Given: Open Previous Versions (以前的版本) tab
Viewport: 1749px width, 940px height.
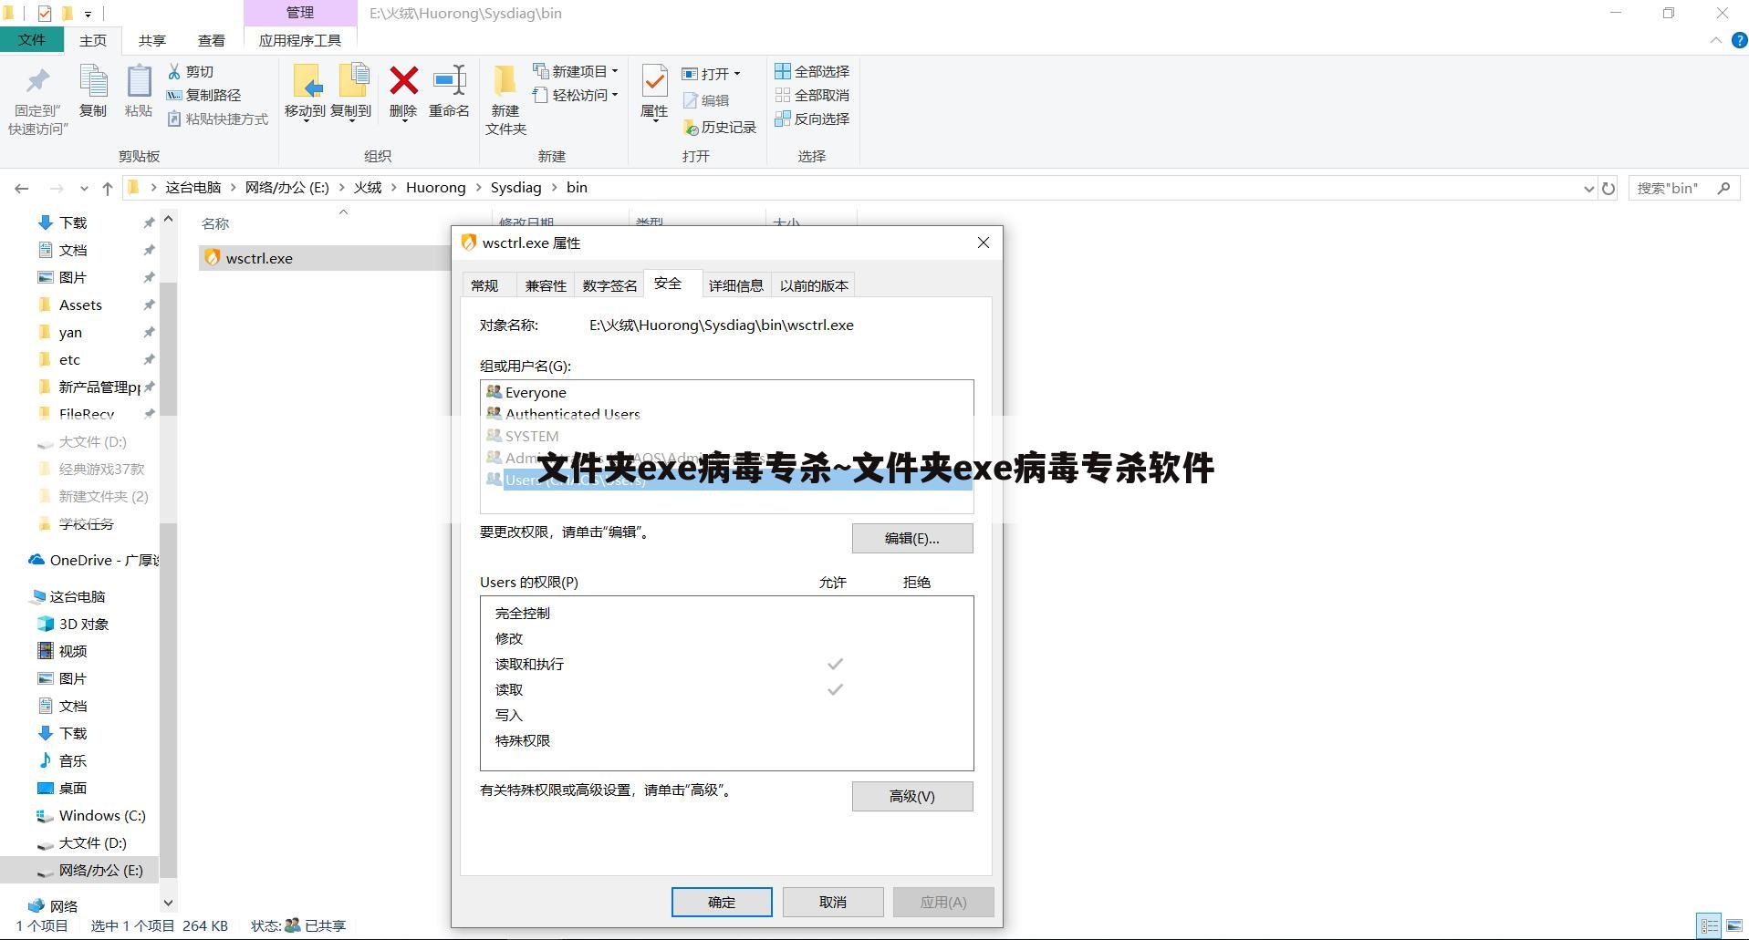Looking at the screenshot, I should point(814,285).
